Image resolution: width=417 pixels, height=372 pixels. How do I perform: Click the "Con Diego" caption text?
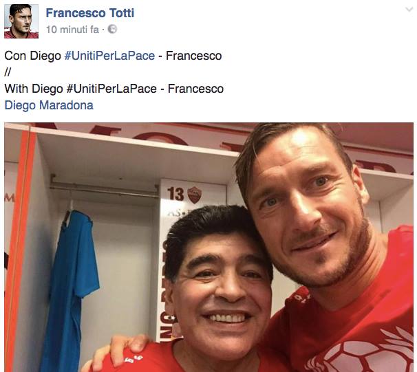pos(33,56)
